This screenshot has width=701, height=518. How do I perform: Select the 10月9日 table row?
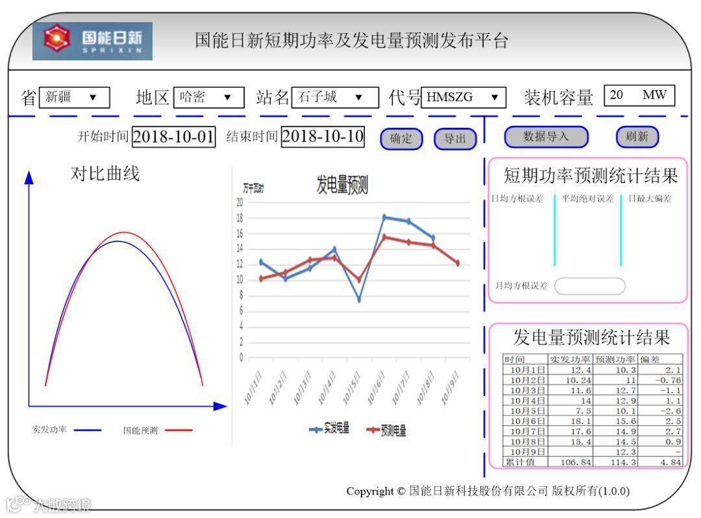593,452
